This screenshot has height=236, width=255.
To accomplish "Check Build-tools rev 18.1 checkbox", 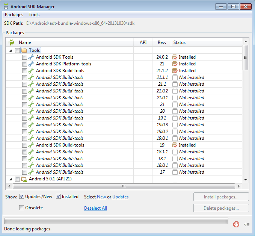I will [24, 159].
